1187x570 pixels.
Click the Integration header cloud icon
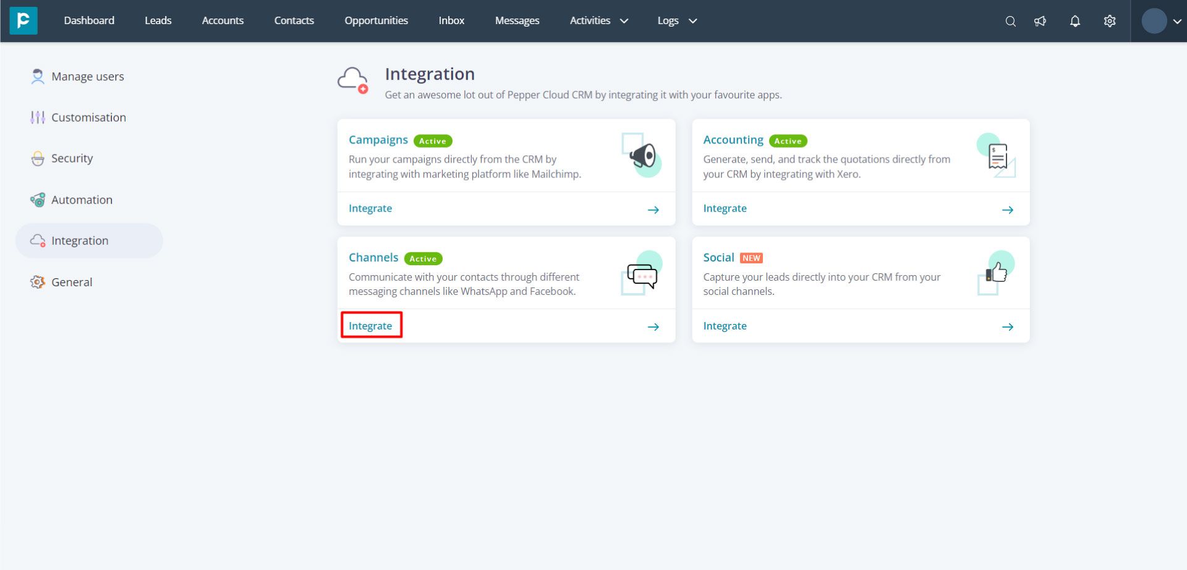click(x=353, y=80)
